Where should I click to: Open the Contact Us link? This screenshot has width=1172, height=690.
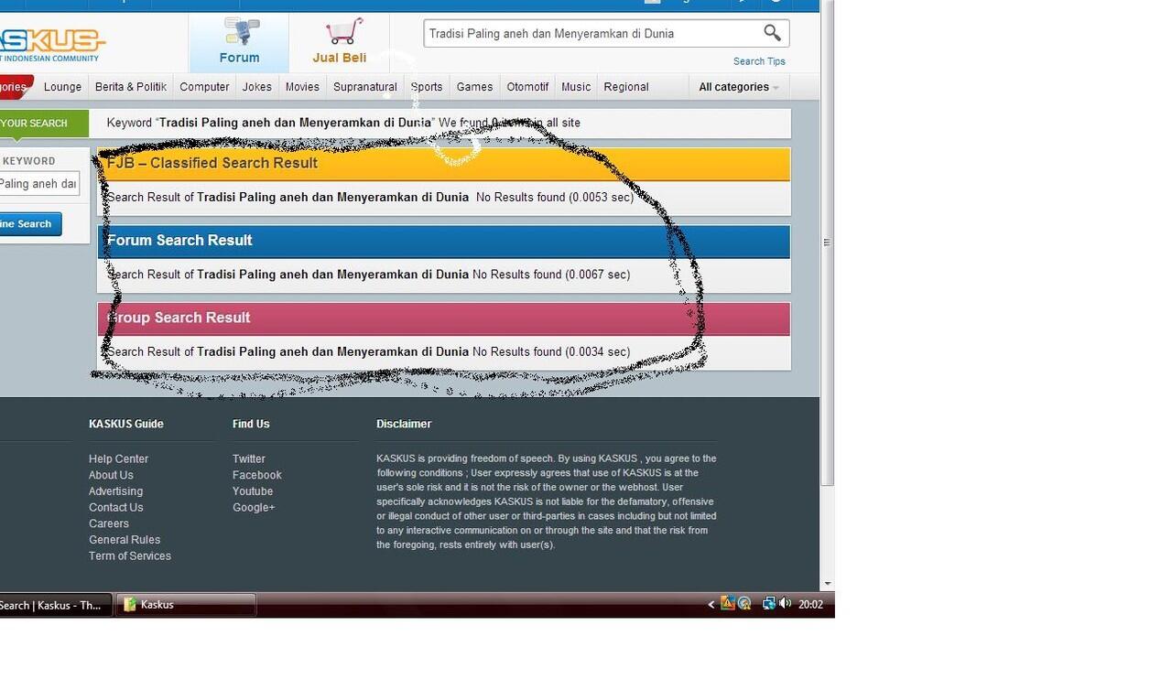coord(115,508)
